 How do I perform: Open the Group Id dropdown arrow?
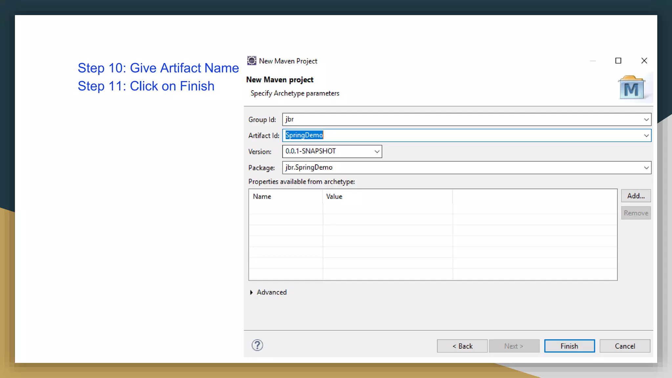pos(646,119)
